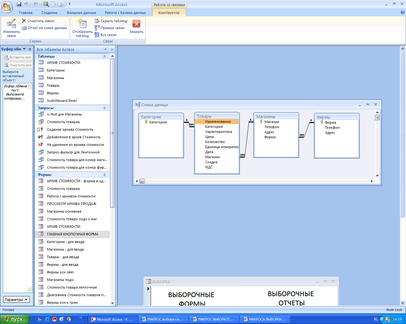Select the Добавление в архив Стоимость query

coord(72,137)
